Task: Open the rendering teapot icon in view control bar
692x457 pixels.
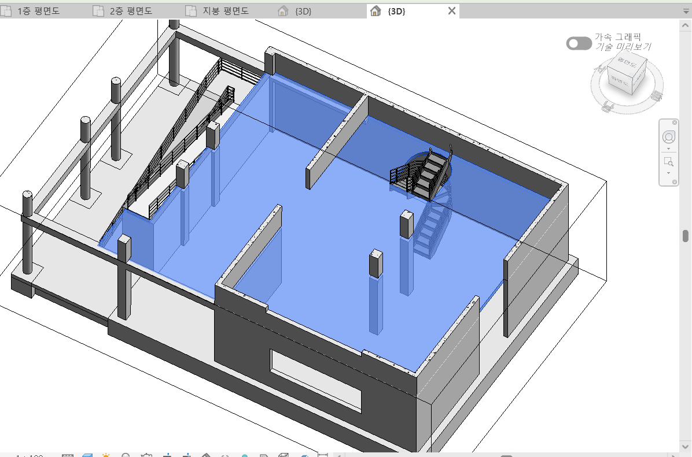Action: click(148, 456)
